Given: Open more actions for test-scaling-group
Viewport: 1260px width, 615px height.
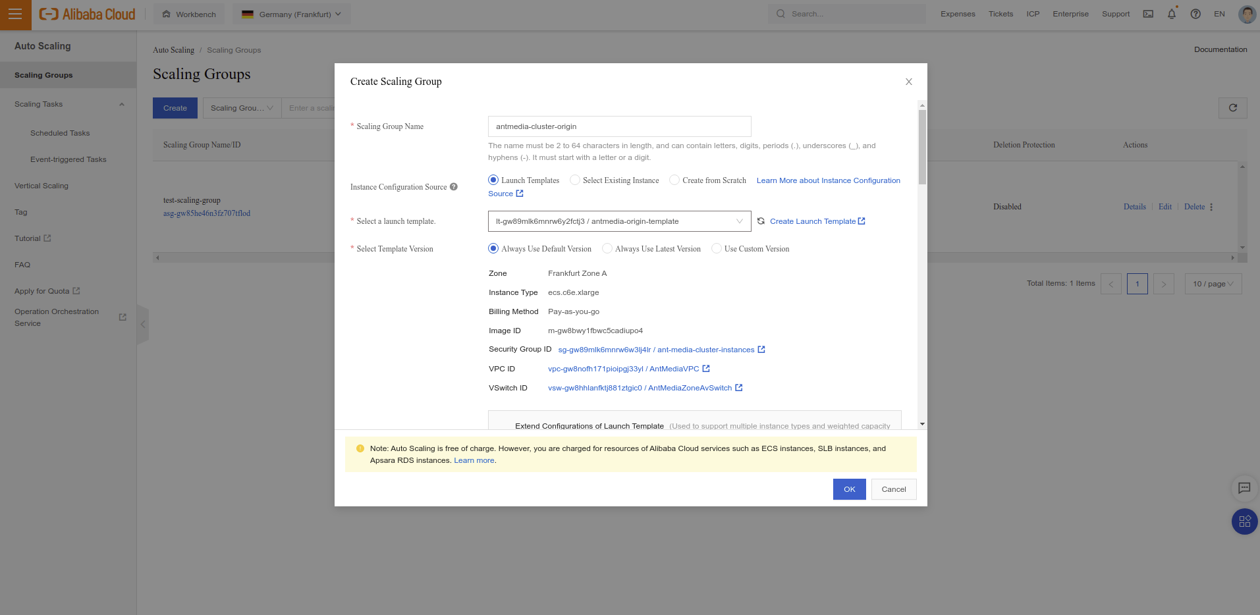Looking at the screenshot, I should point(1211,207).
